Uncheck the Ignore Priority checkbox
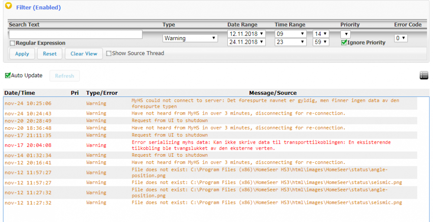This screenshot has width=433, height=222. click(344, 42)
